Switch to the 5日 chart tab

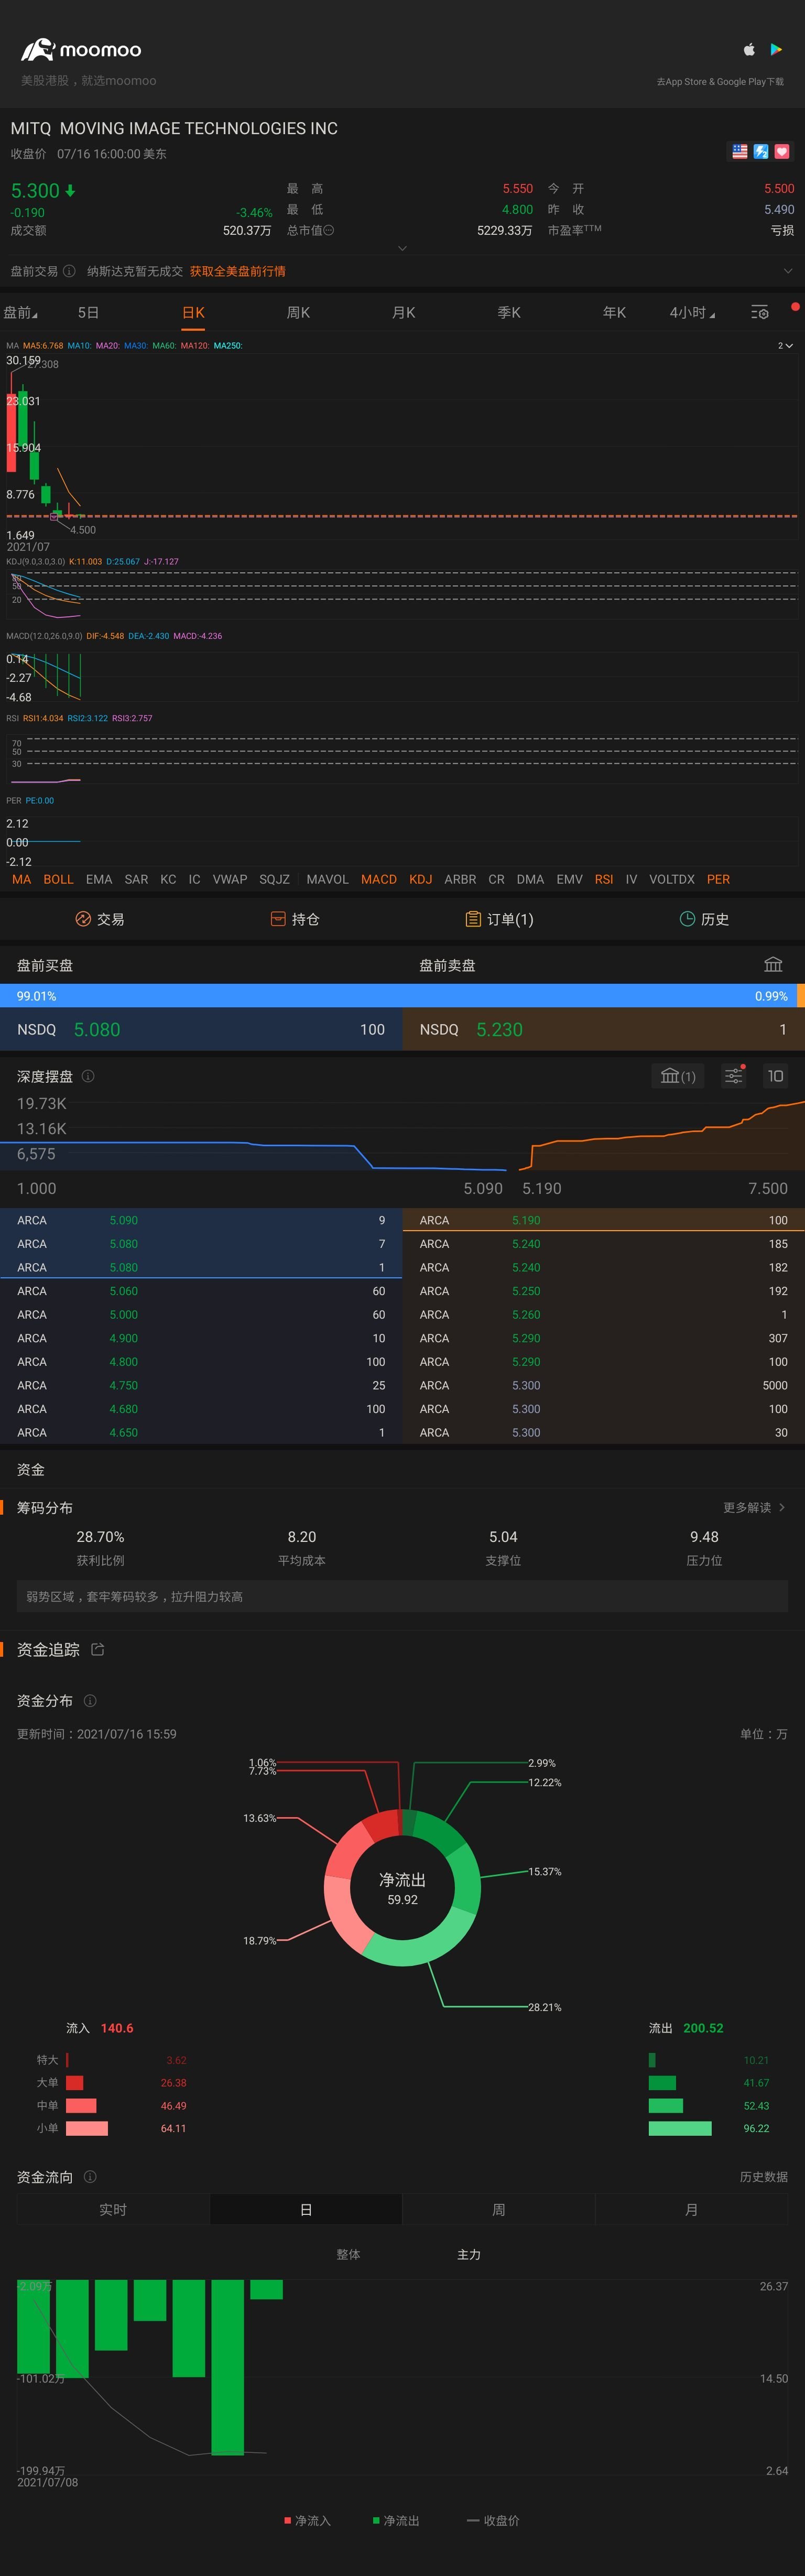(88, 312)
